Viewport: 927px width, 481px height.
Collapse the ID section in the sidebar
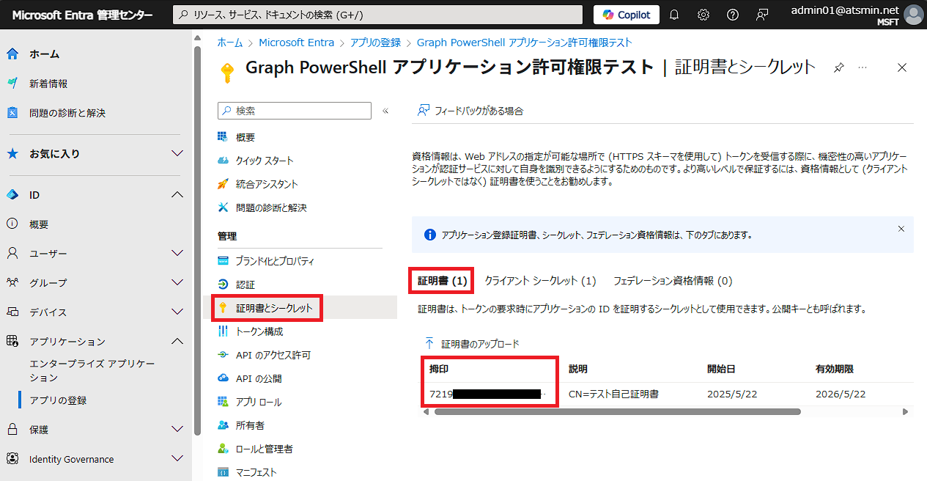coord(176,194)
